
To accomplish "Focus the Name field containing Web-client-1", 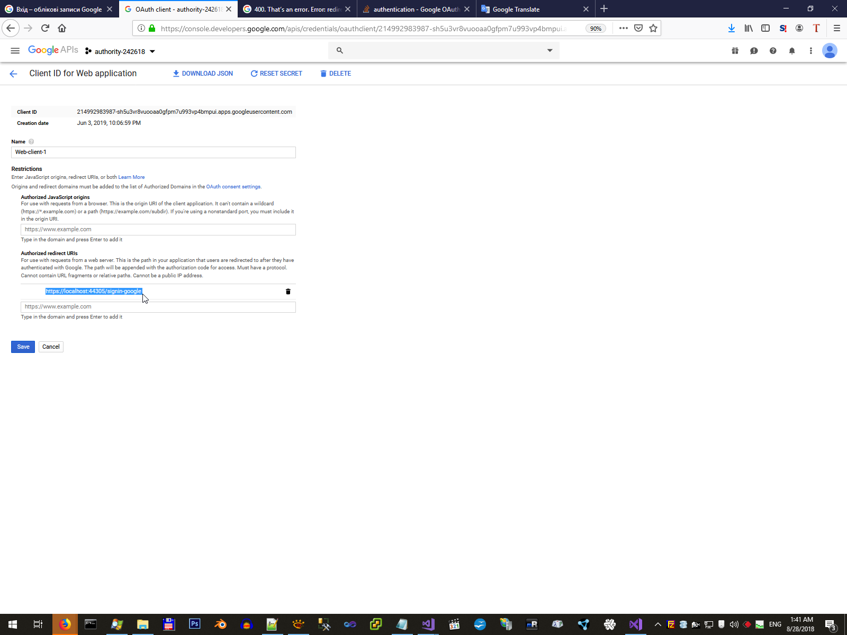I will 154,152.
